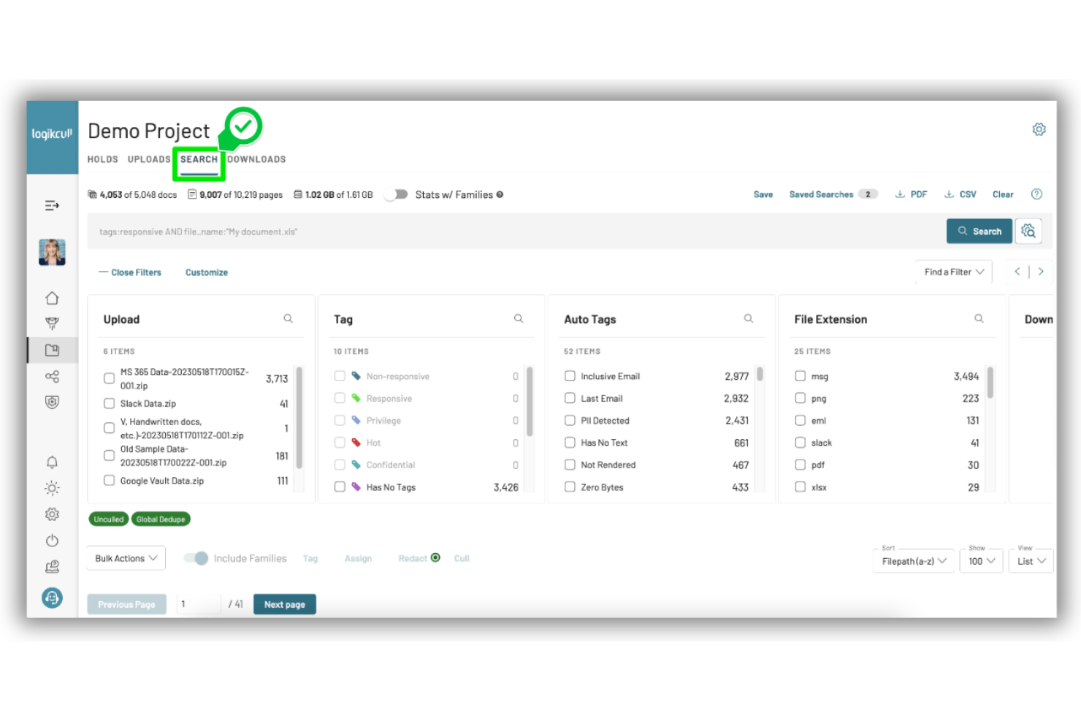Switch to the Holds tab
The image size is (1081, 721).
[x=103, y=159]
